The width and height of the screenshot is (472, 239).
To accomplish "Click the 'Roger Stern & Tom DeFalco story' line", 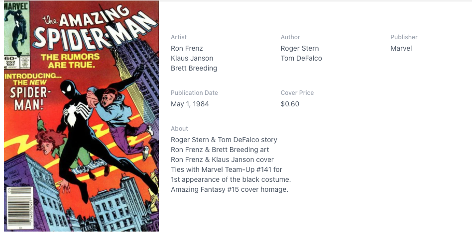I will click(224, 140).
